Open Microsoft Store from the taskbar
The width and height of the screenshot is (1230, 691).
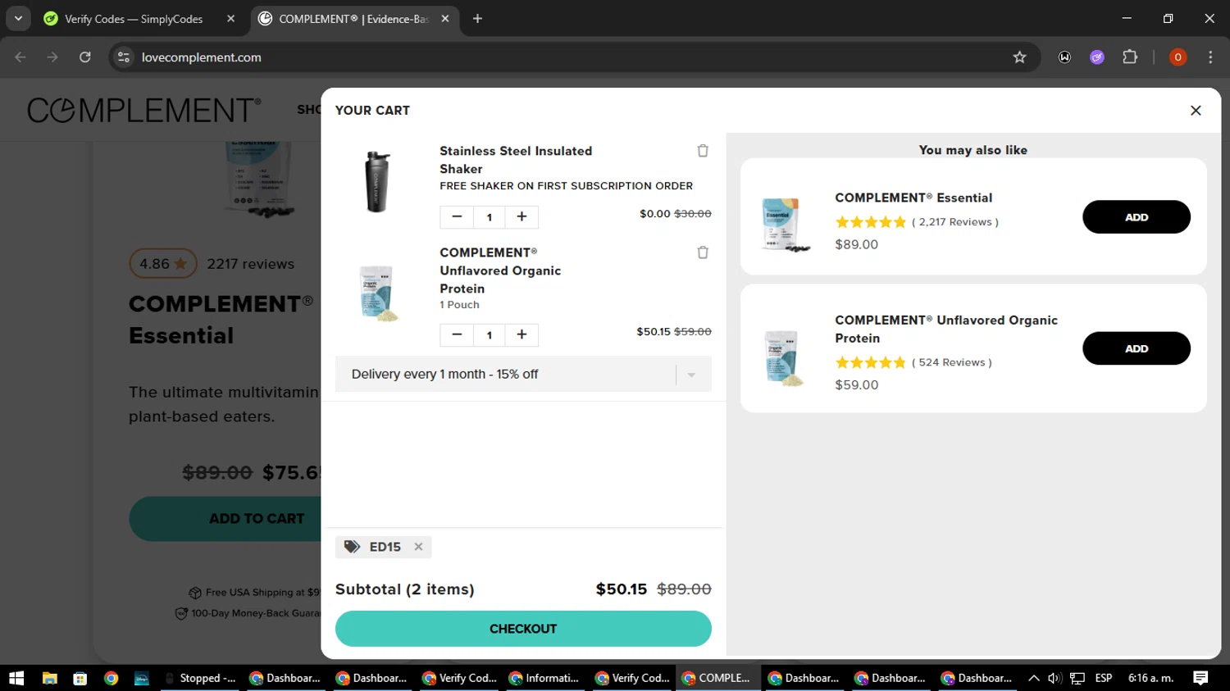(x=80, y=678)
